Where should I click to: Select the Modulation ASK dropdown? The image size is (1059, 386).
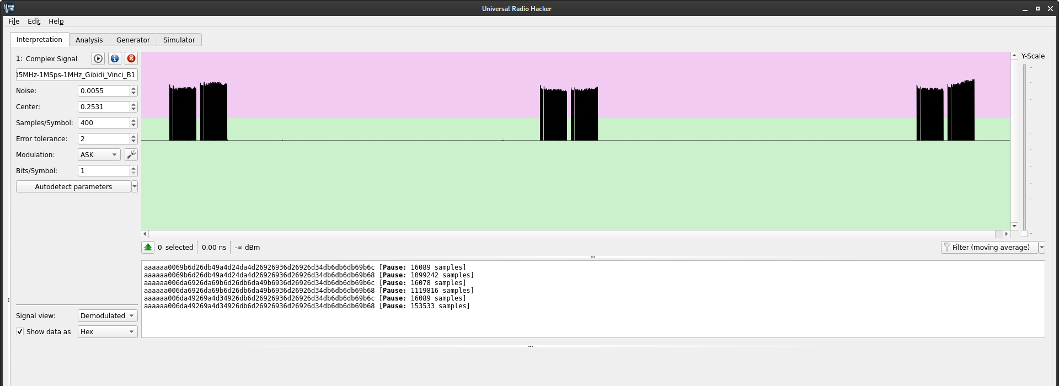point(99,155)
